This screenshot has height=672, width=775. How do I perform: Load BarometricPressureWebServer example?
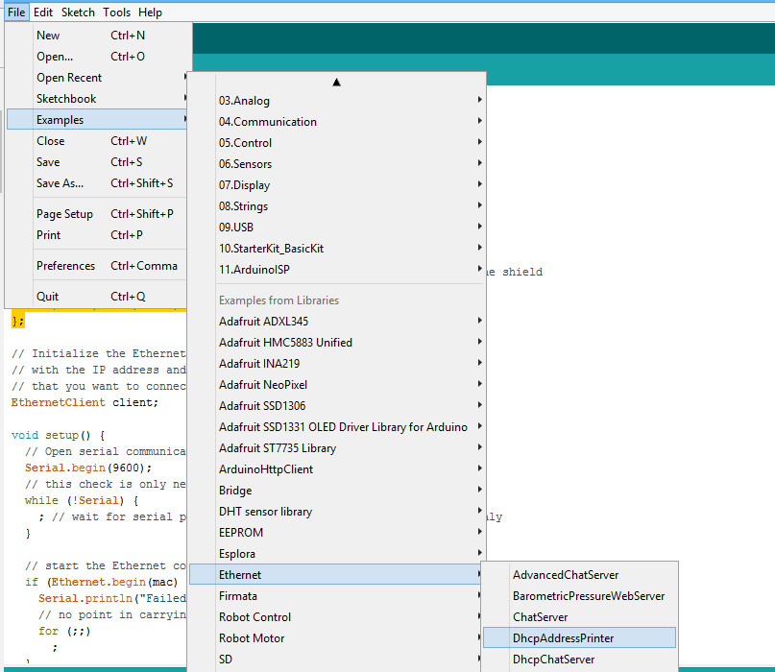579,596
